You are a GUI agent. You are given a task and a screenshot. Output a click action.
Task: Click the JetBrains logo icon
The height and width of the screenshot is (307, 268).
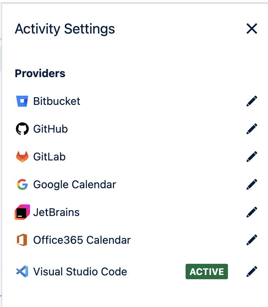coord(22,212)
